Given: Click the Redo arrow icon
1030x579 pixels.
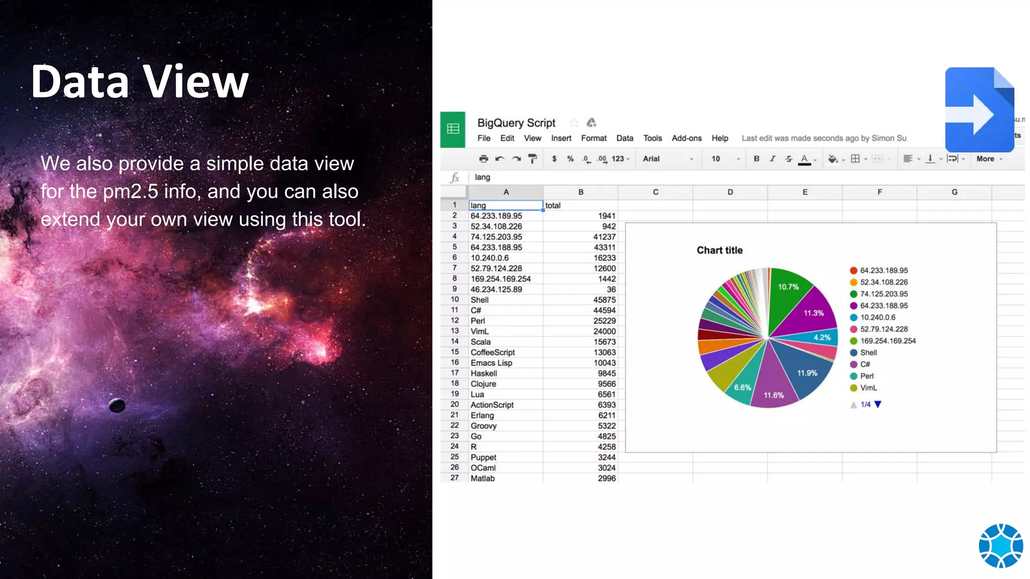Looking at the screenshot, I should tap(516, 159).
